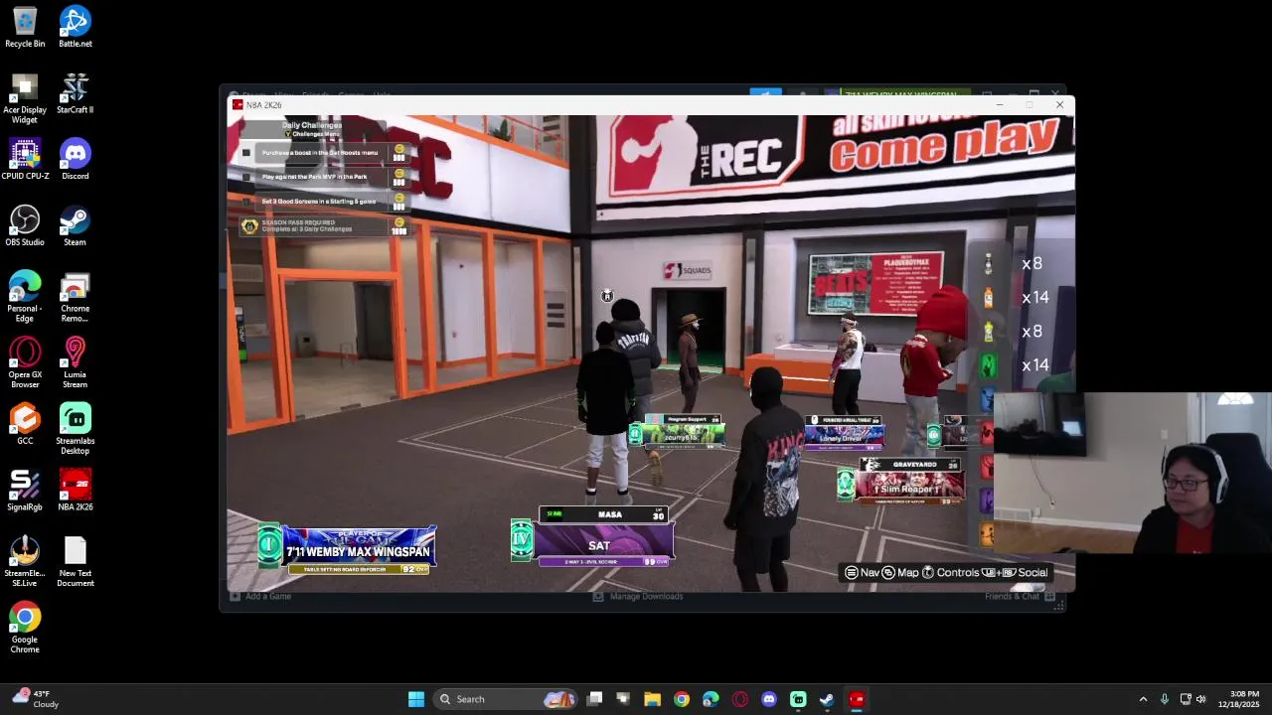This screenshot has height=715, width=1272.
Task: Launch Battle.net from the desktop
Action: [x=76, y=27]
